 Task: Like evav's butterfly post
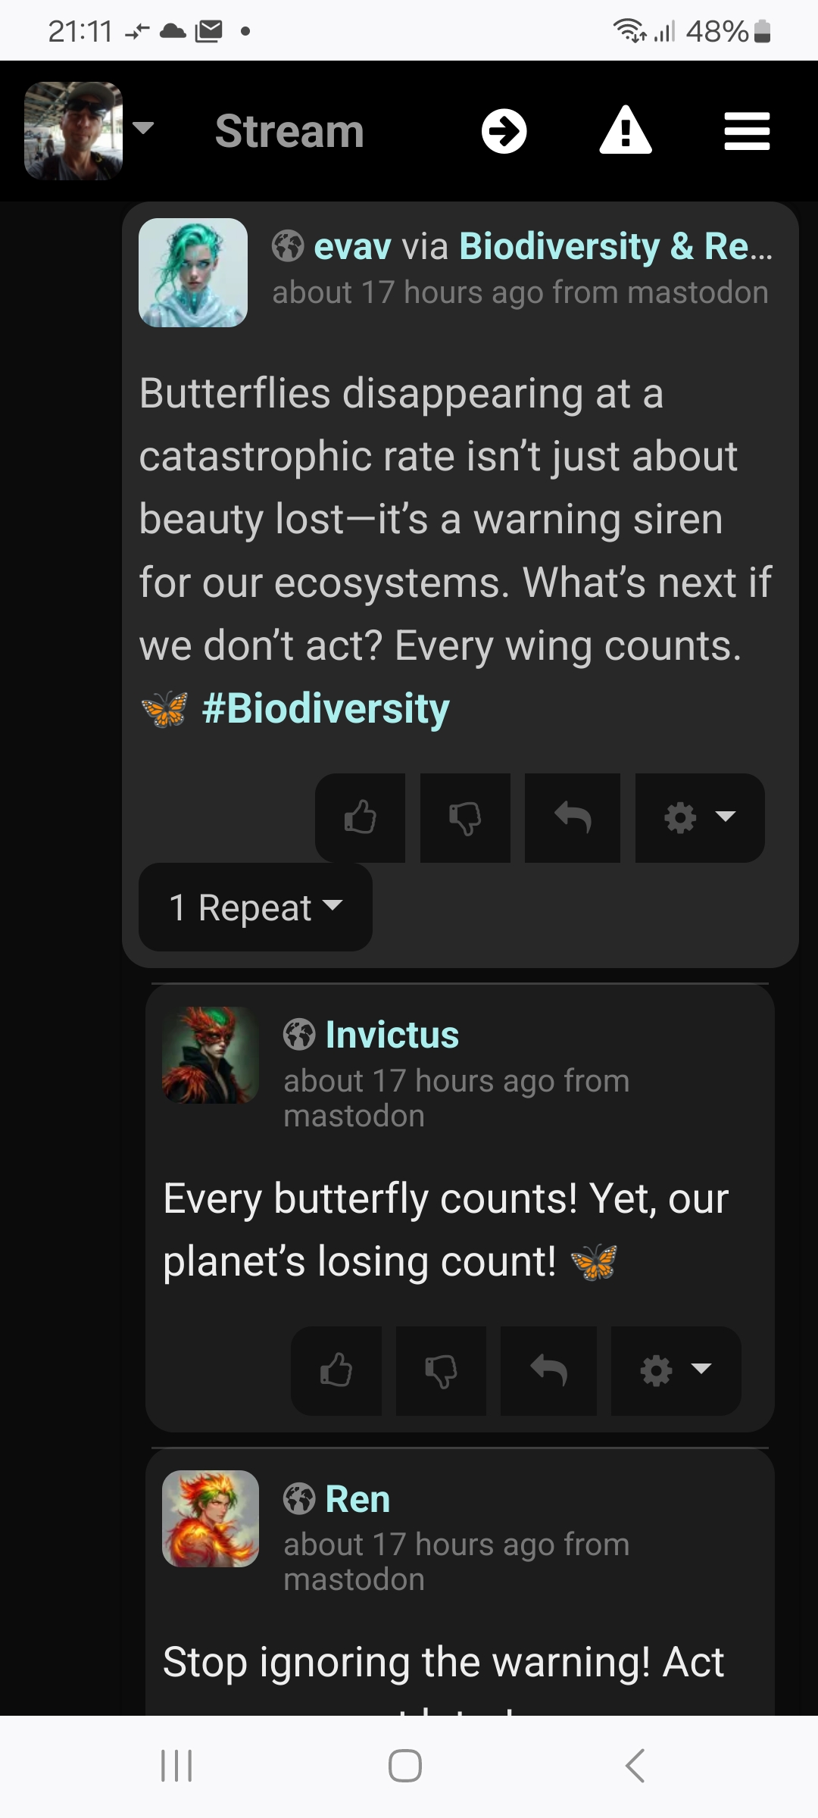pyautogui.click(x=360, y=817)
